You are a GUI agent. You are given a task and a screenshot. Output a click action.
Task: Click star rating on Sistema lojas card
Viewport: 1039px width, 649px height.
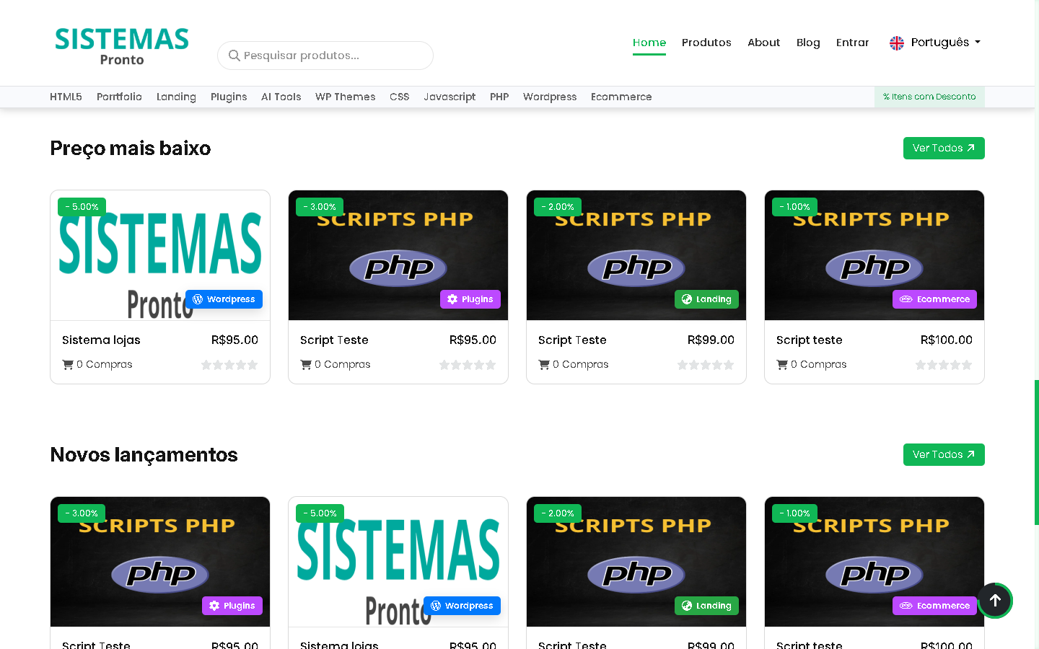[229, 365]
